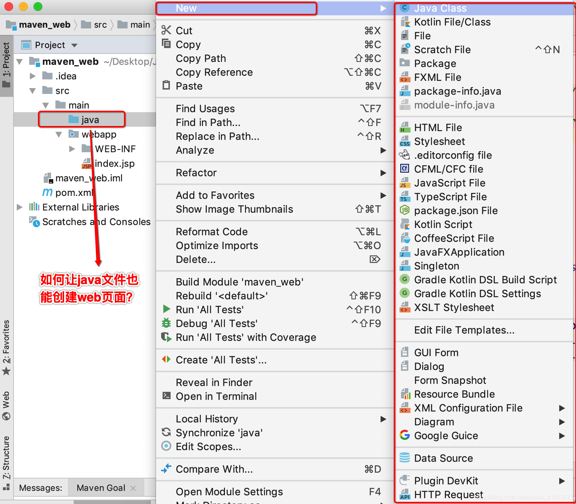Click the Compare With arrows icon

pyautogui.click(x=166, y=469)
